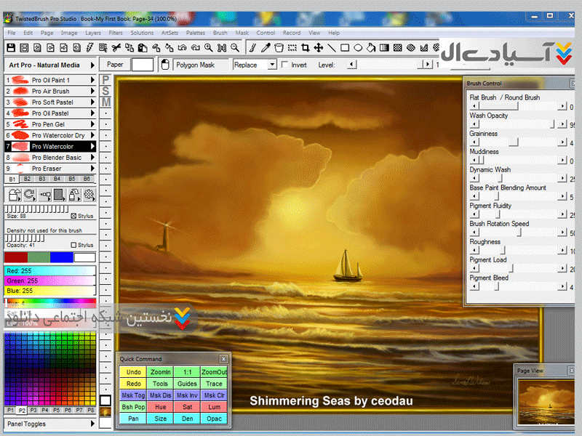Enable the Invert mask checkbox
Viewport: 582px width, 436px height.
click(284, 65)
